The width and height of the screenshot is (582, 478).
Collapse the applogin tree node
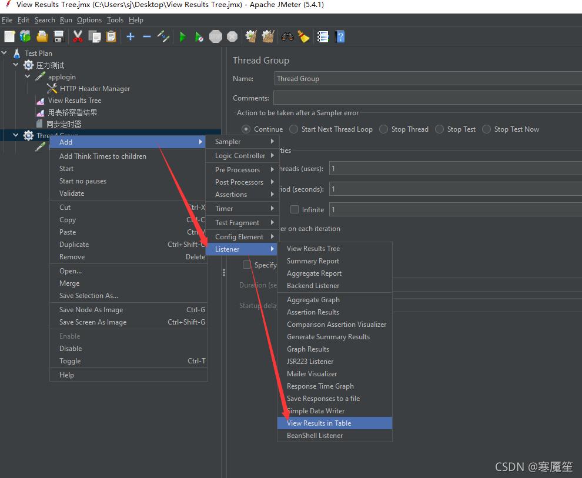(28, 76)
